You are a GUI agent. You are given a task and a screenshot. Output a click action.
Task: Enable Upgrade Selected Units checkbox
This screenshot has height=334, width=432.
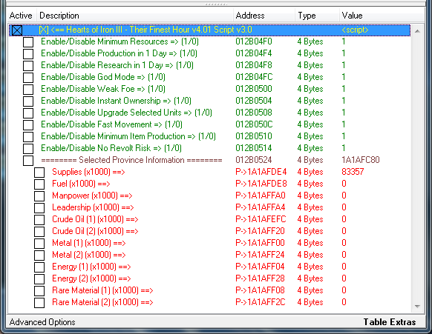point(28,113)
